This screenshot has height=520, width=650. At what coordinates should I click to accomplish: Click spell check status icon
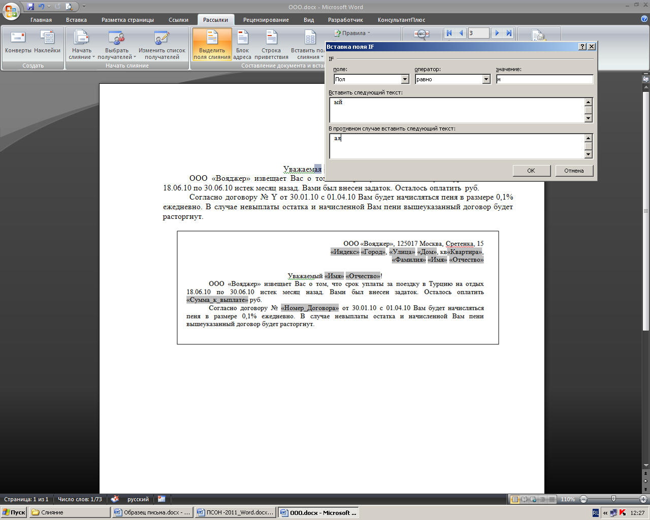point(115,499)
